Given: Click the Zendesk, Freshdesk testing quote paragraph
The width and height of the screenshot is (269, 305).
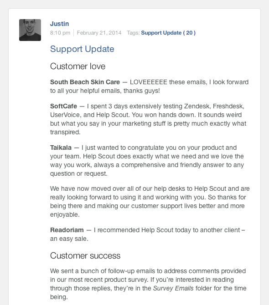Looking at the screenshot, I should click(148, 119).
